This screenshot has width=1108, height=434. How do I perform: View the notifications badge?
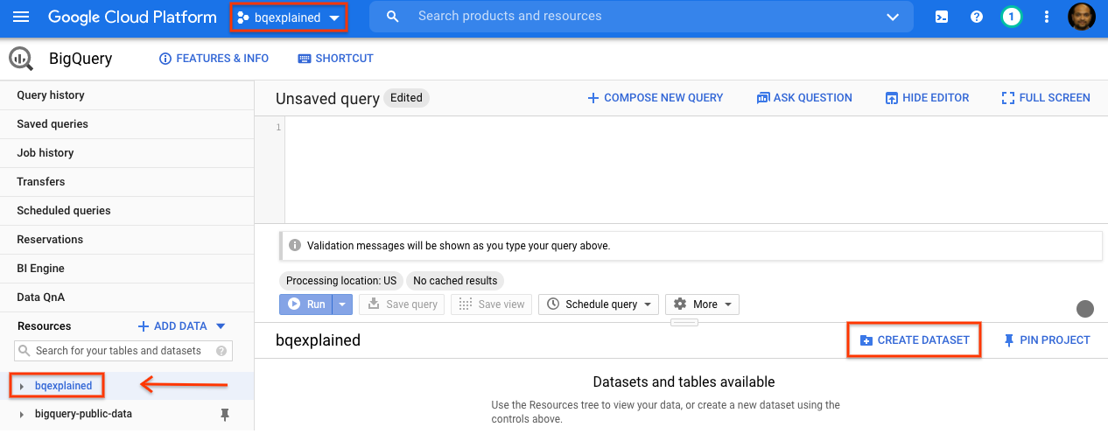1012,17
